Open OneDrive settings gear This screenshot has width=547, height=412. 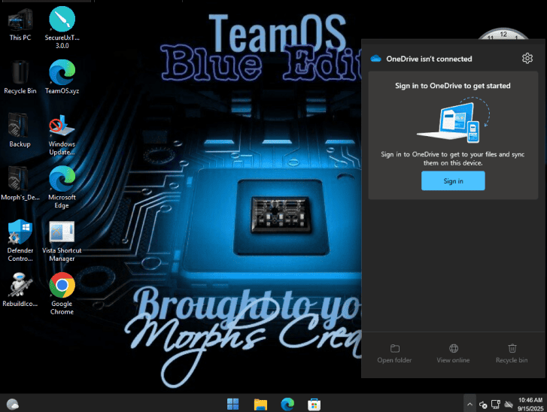pyautogui.click(x=527, y=58)
